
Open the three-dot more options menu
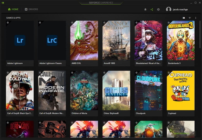196,18
